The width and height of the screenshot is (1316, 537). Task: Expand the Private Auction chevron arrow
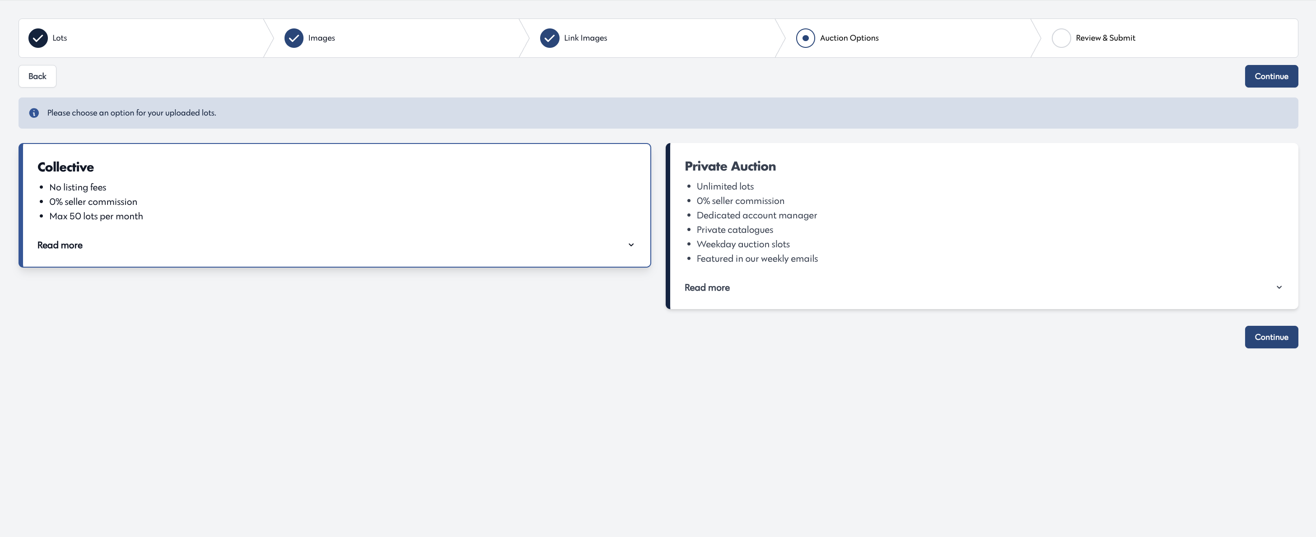(1279, 287)
